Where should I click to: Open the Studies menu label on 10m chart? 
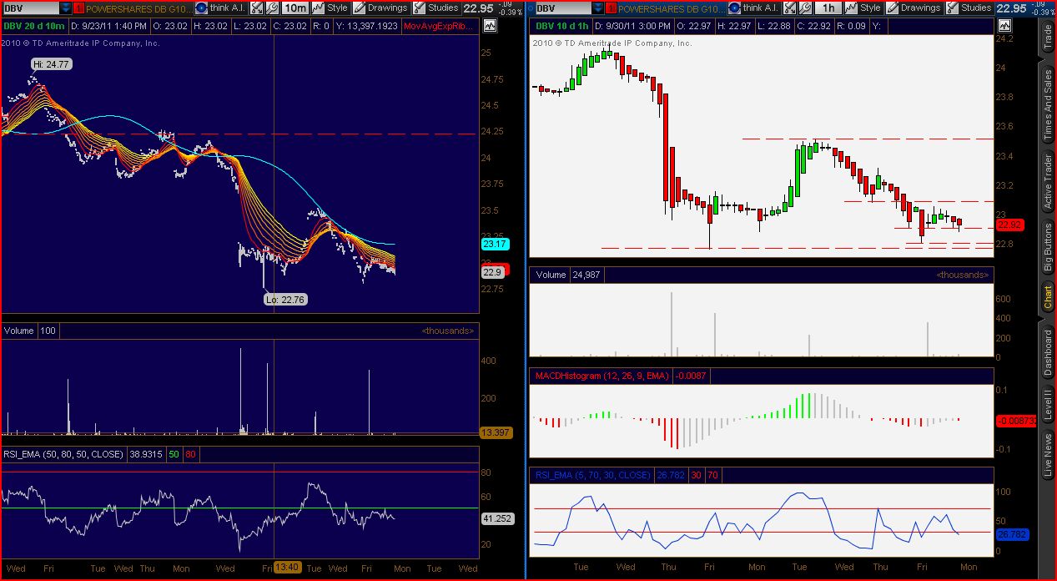[443, 8]
